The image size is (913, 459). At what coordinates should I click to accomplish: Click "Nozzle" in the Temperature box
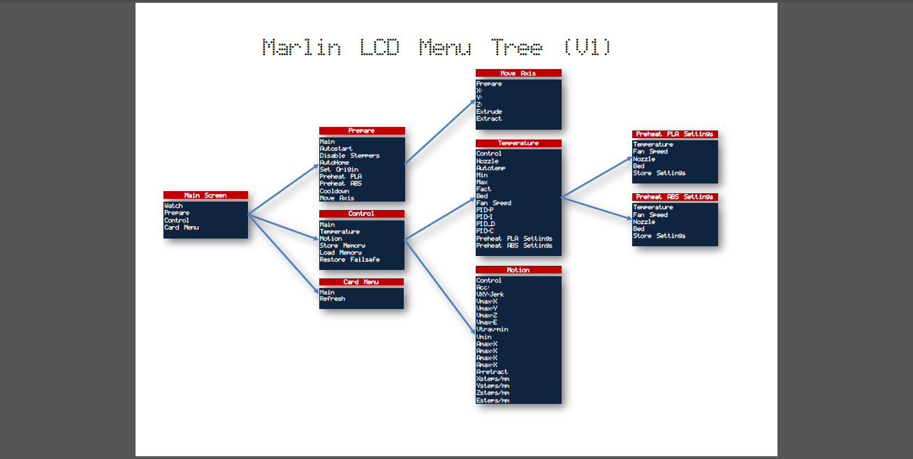pyautogui.click(x=488, y=161)
